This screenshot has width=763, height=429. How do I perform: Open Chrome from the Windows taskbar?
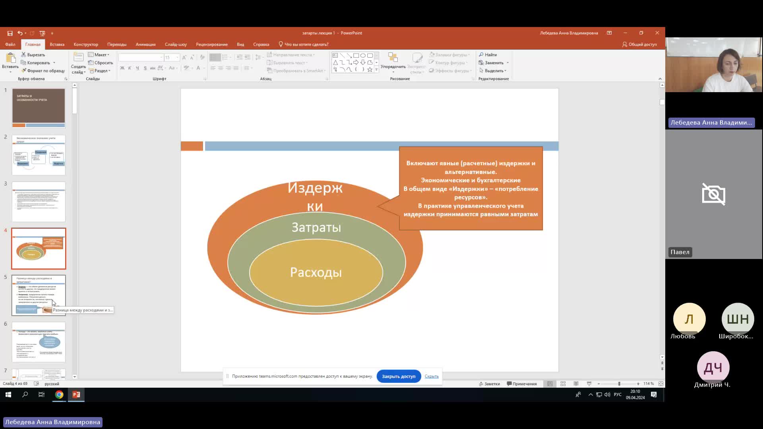[x=59, y=394]
